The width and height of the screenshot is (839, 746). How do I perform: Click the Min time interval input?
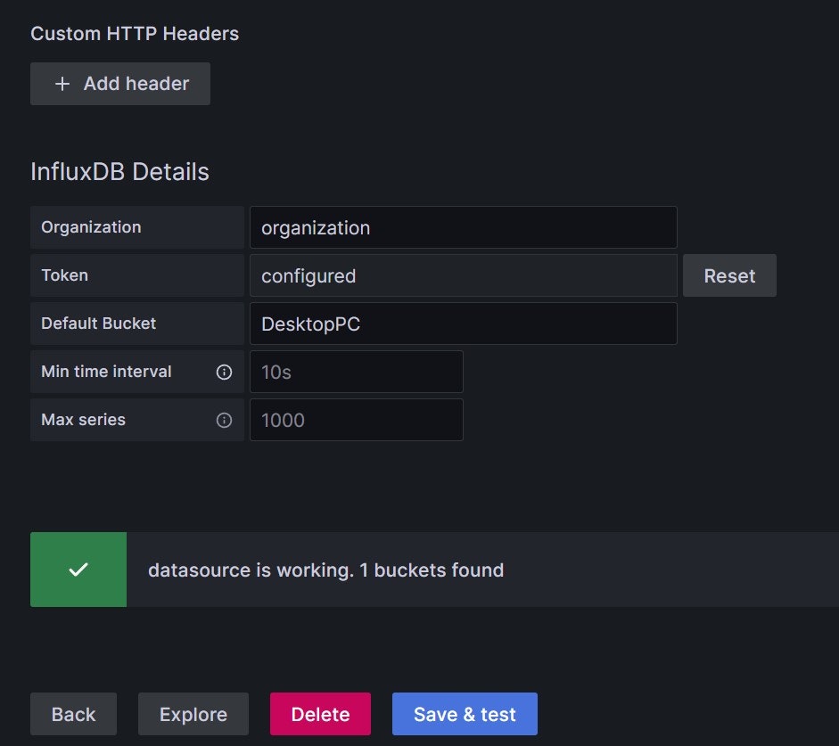[x=357, y=372]
